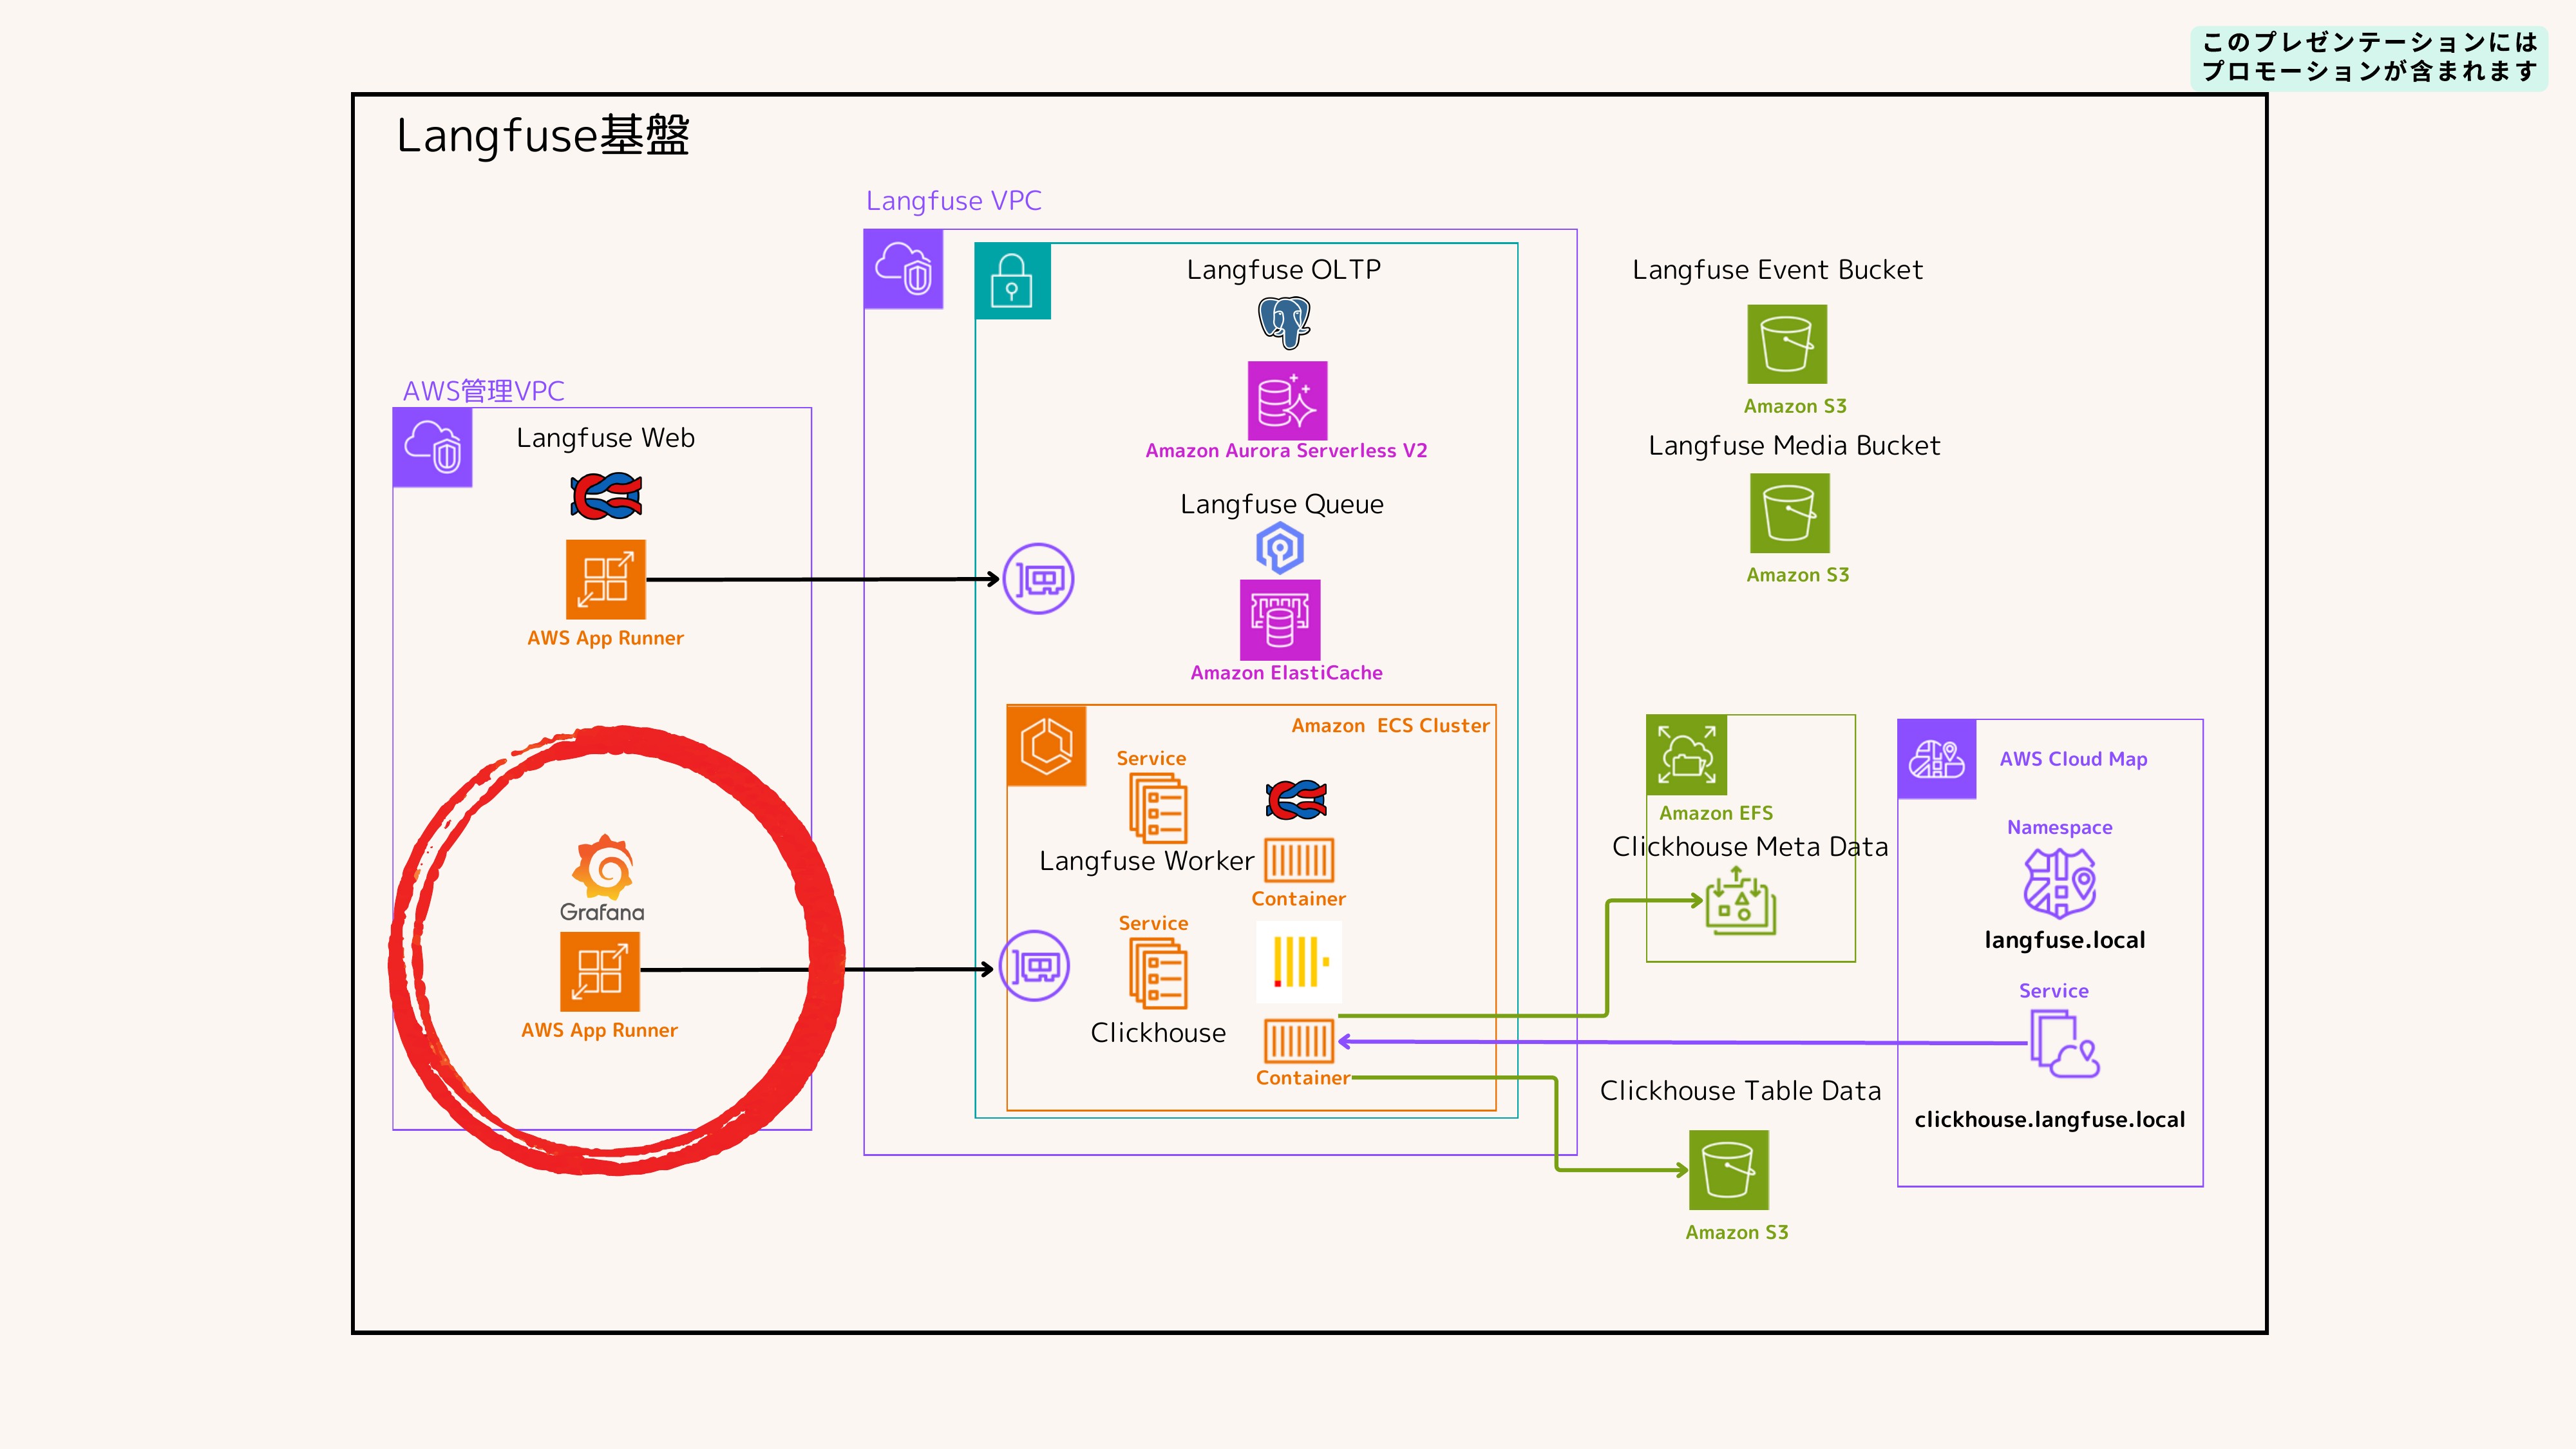2576x1449 pixels.
Task: Select the Amazon S3 label under Media Bucket
Action: (1798, 575)
